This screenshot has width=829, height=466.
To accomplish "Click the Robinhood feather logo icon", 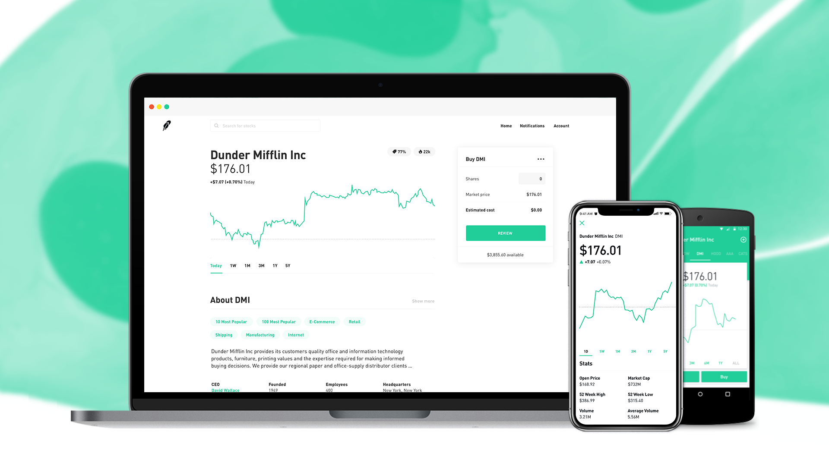I will 167,125.
